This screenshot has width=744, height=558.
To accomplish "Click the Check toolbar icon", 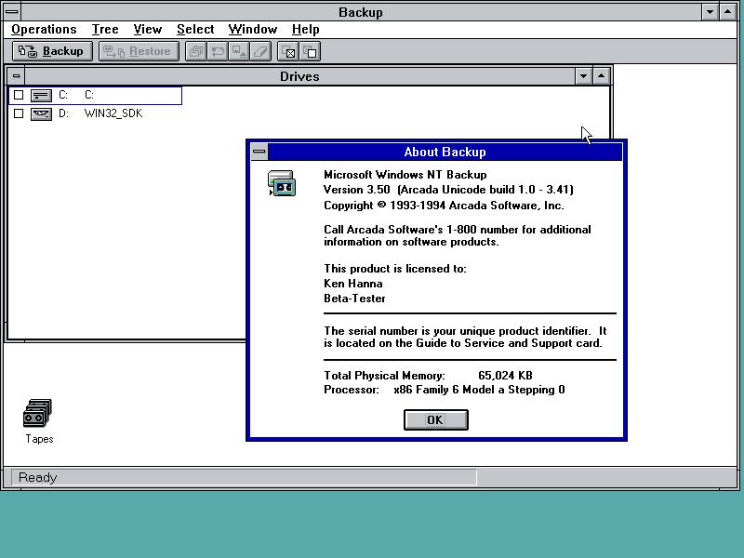I will pos(288,51).
